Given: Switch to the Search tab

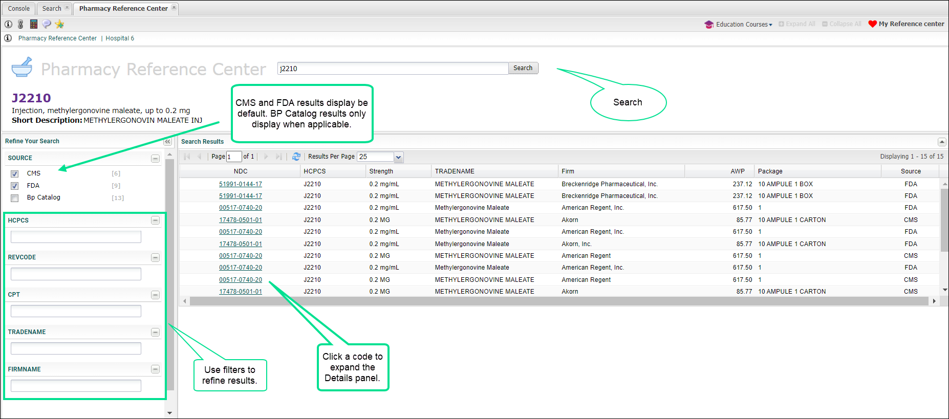Looking at the screenshot, I should 52,9.
